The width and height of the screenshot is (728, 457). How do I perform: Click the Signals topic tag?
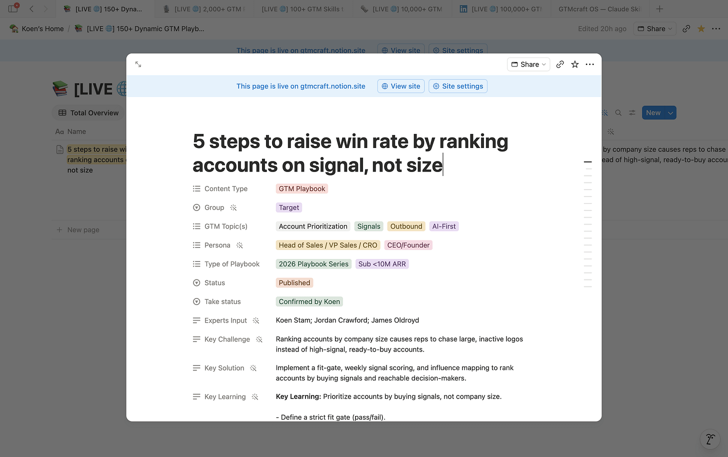point(369,226)
